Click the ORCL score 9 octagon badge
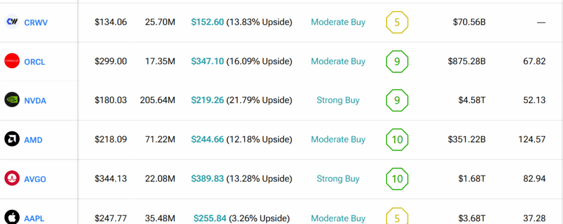Viewport: 563px width, 224px height. coord(397,62)
